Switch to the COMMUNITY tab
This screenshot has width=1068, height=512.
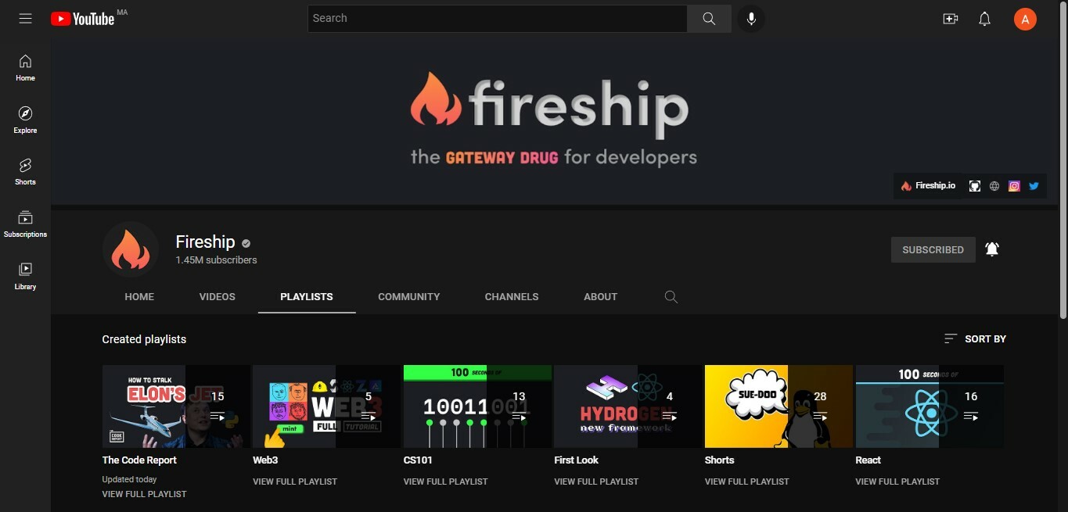[x=408, y=296]
